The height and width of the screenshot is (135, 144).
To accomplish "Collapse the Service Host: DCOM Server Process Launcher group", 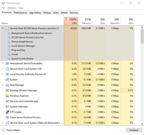I will pos(3,28).
